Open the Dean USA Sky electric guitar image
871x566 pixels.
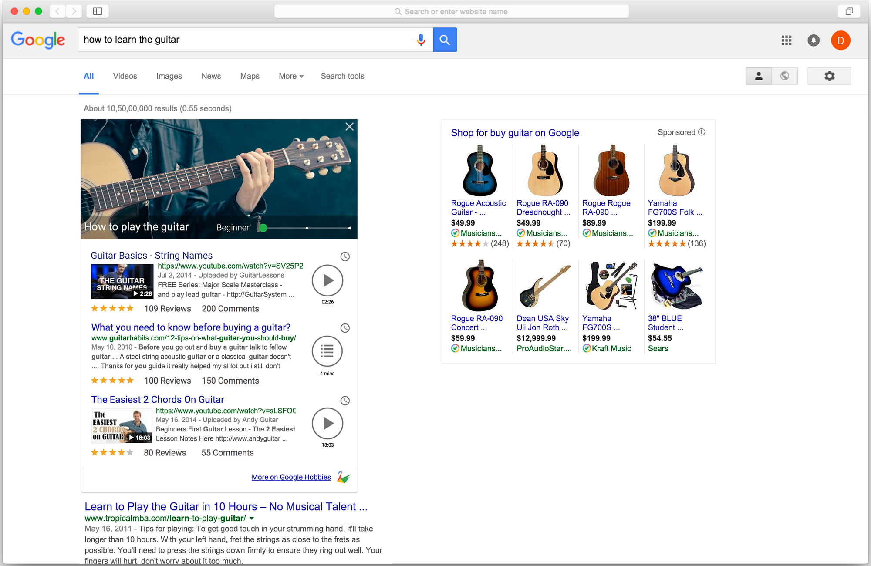[545, 286]
